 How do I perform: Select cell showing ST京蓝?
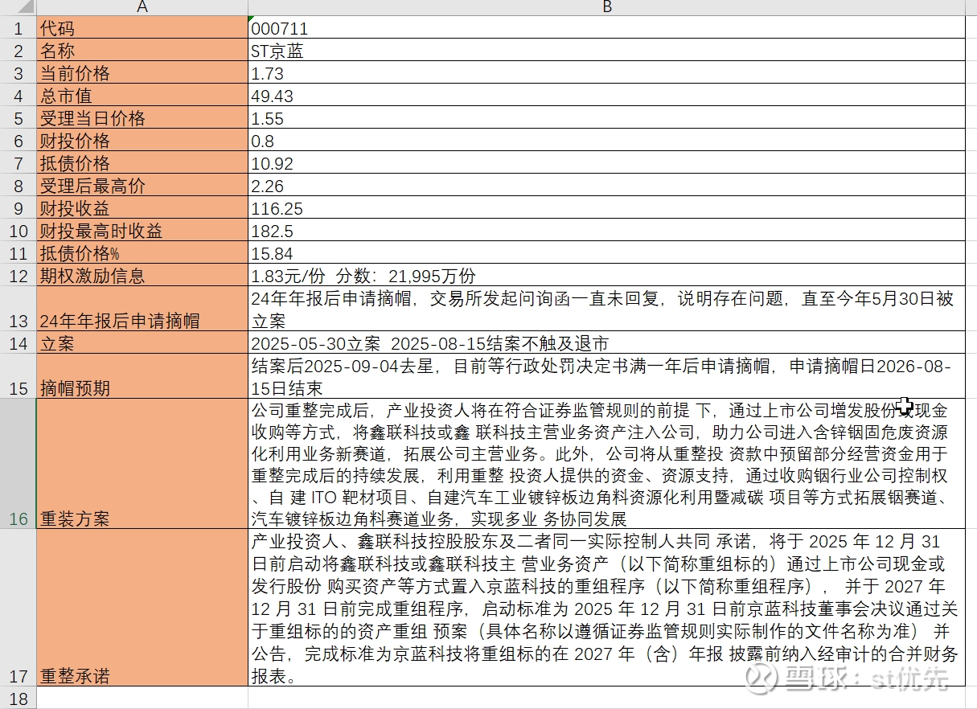607,50
